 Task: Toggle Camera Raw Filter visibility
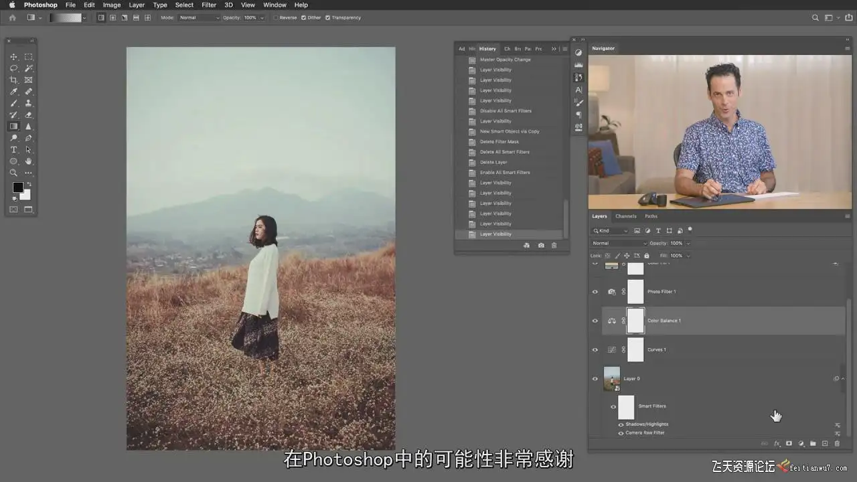click(621, 433)
